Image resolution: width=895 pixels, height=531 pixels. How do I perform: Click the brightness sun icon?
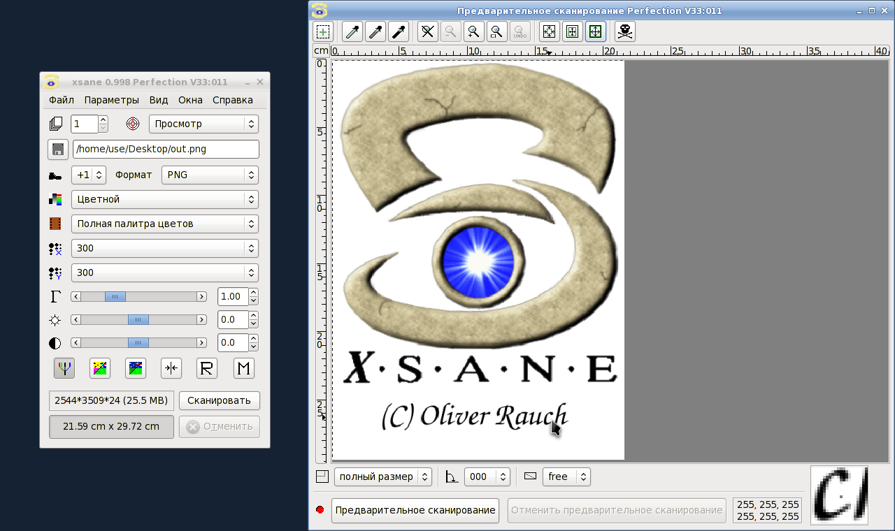tap(55, 320)
